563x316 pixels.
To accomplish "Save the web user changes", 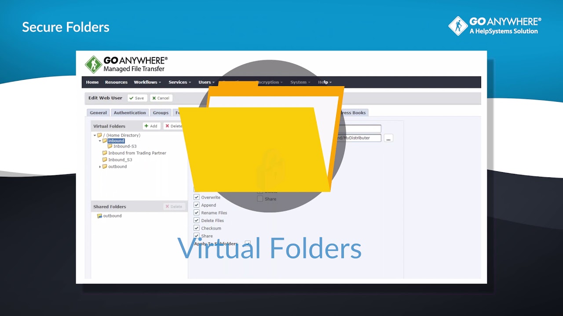I will point(137,98).
